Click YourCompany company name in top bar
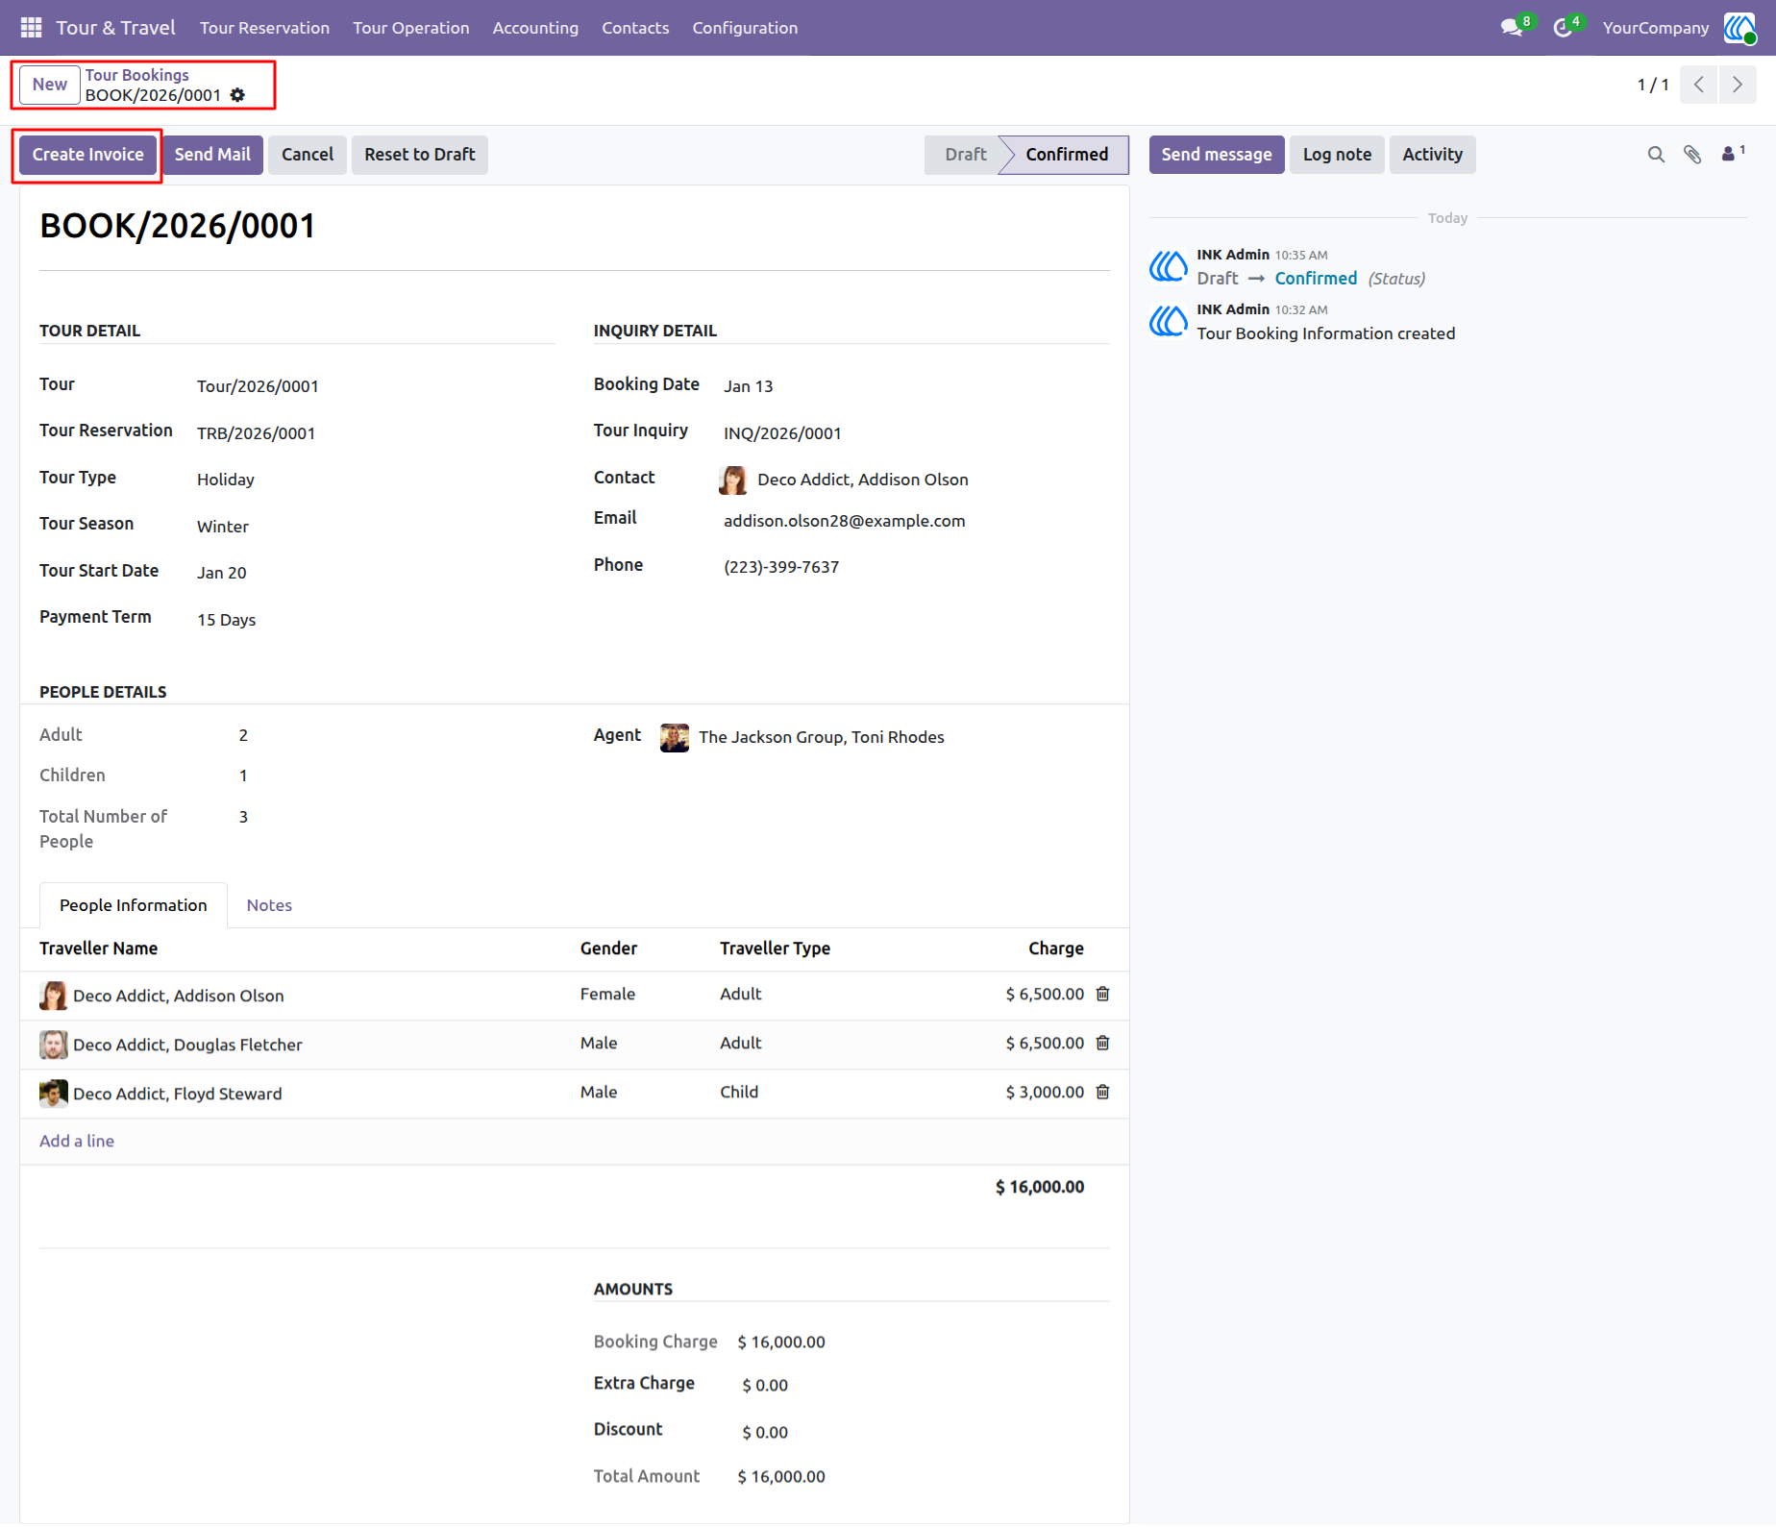Screen dimensions: 1776x1527 (x=1656, y=28)
